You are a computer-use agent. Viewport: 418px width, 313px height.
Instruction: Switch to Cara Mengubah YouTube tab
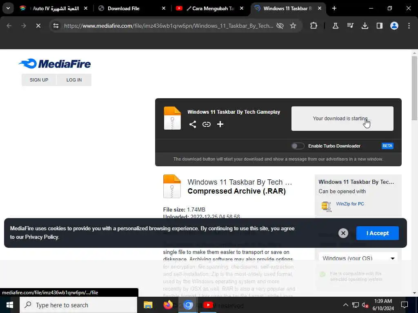pos(209,8)
